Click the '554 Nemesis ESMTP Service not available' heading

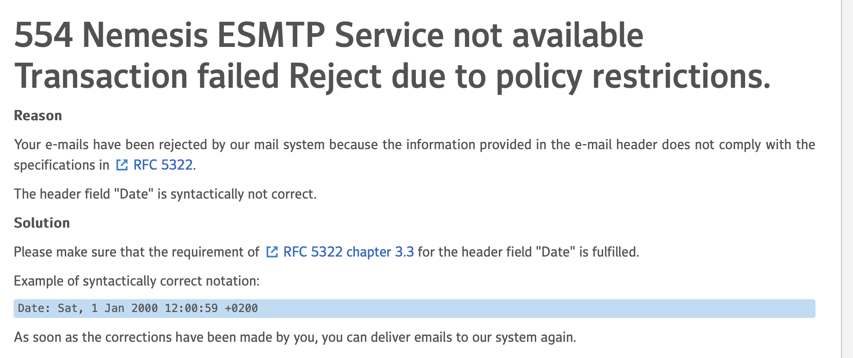pyautogui.click(x=328, y=35)
